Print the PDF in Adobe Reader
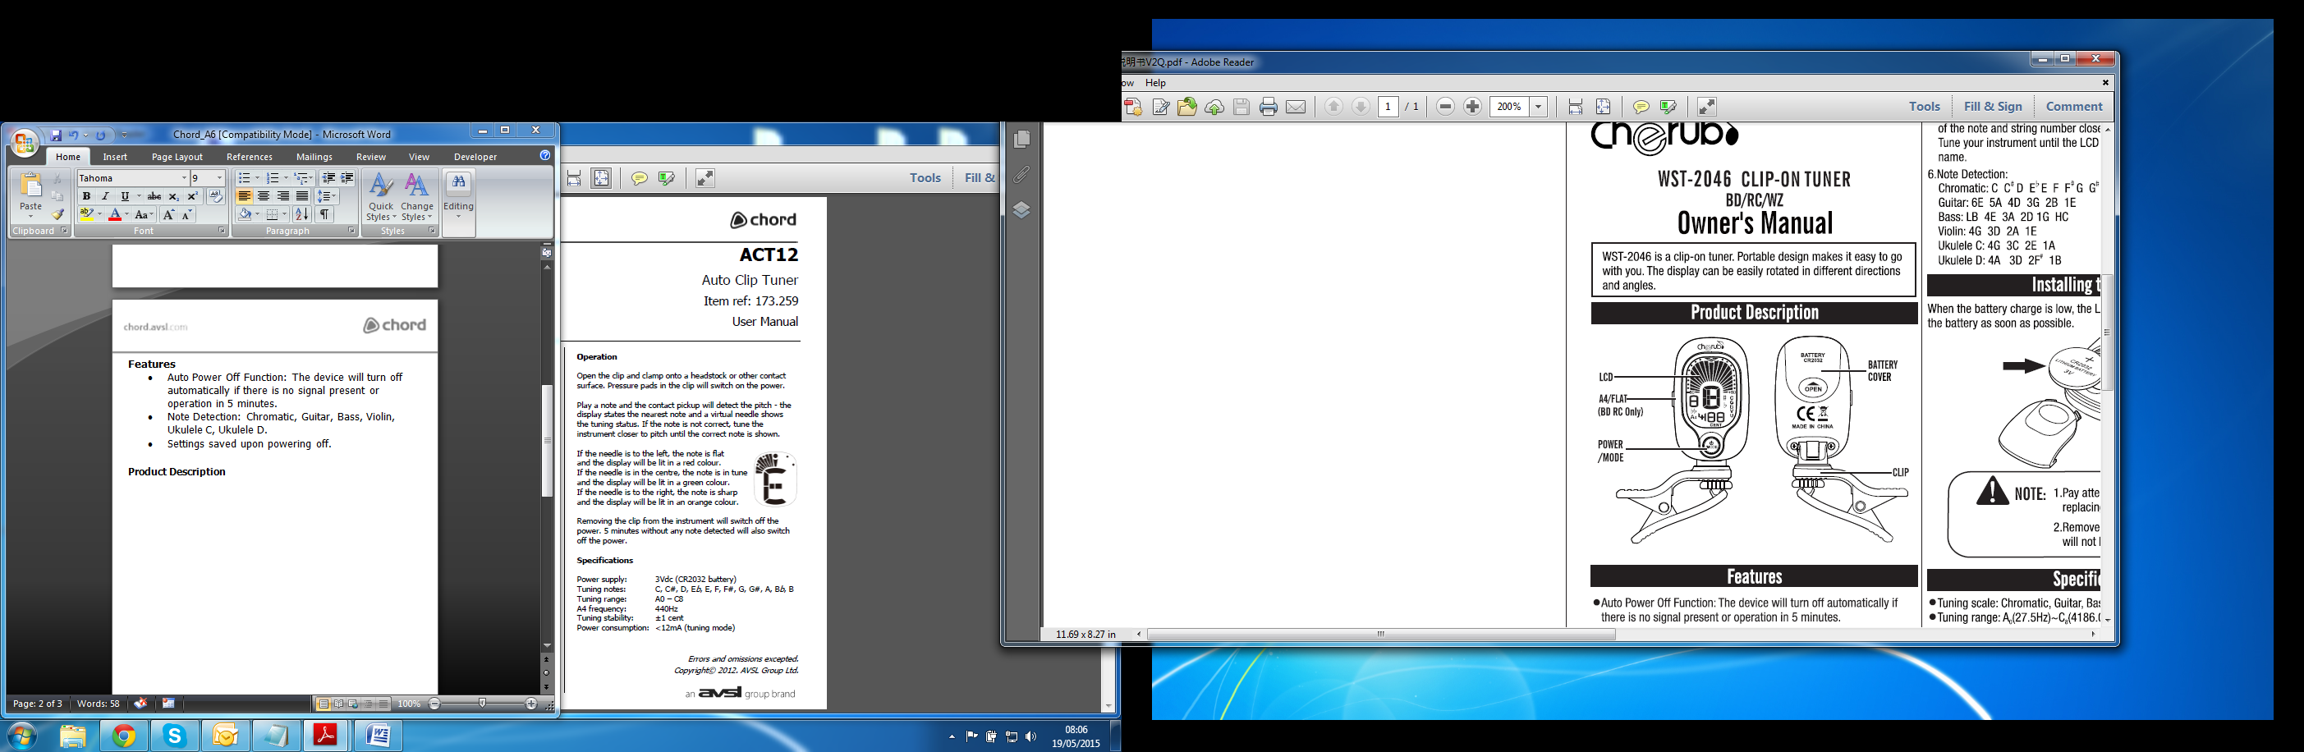2304x752 pixels. point(1269,107)
